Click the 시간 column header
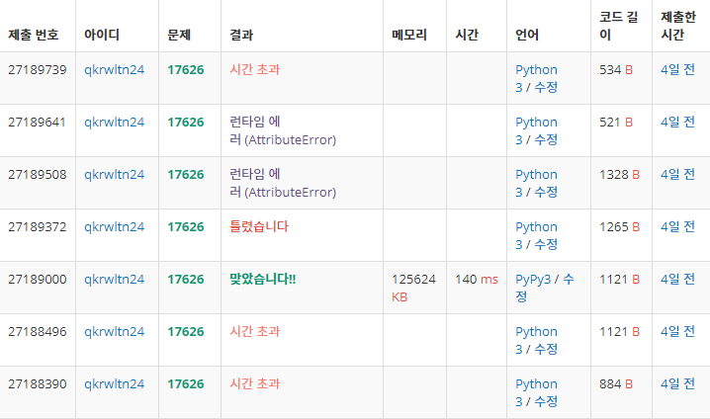Screen dimensions: 710x419 pos(467,35)
